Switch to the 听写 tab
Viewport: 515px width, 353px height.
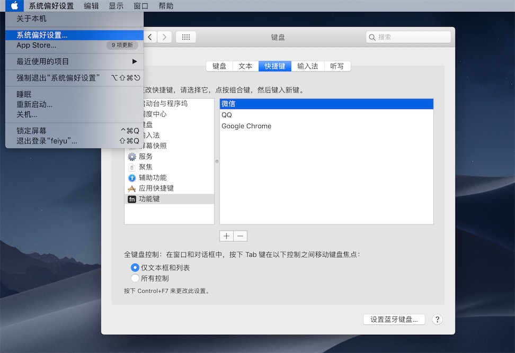coord(338,66)
